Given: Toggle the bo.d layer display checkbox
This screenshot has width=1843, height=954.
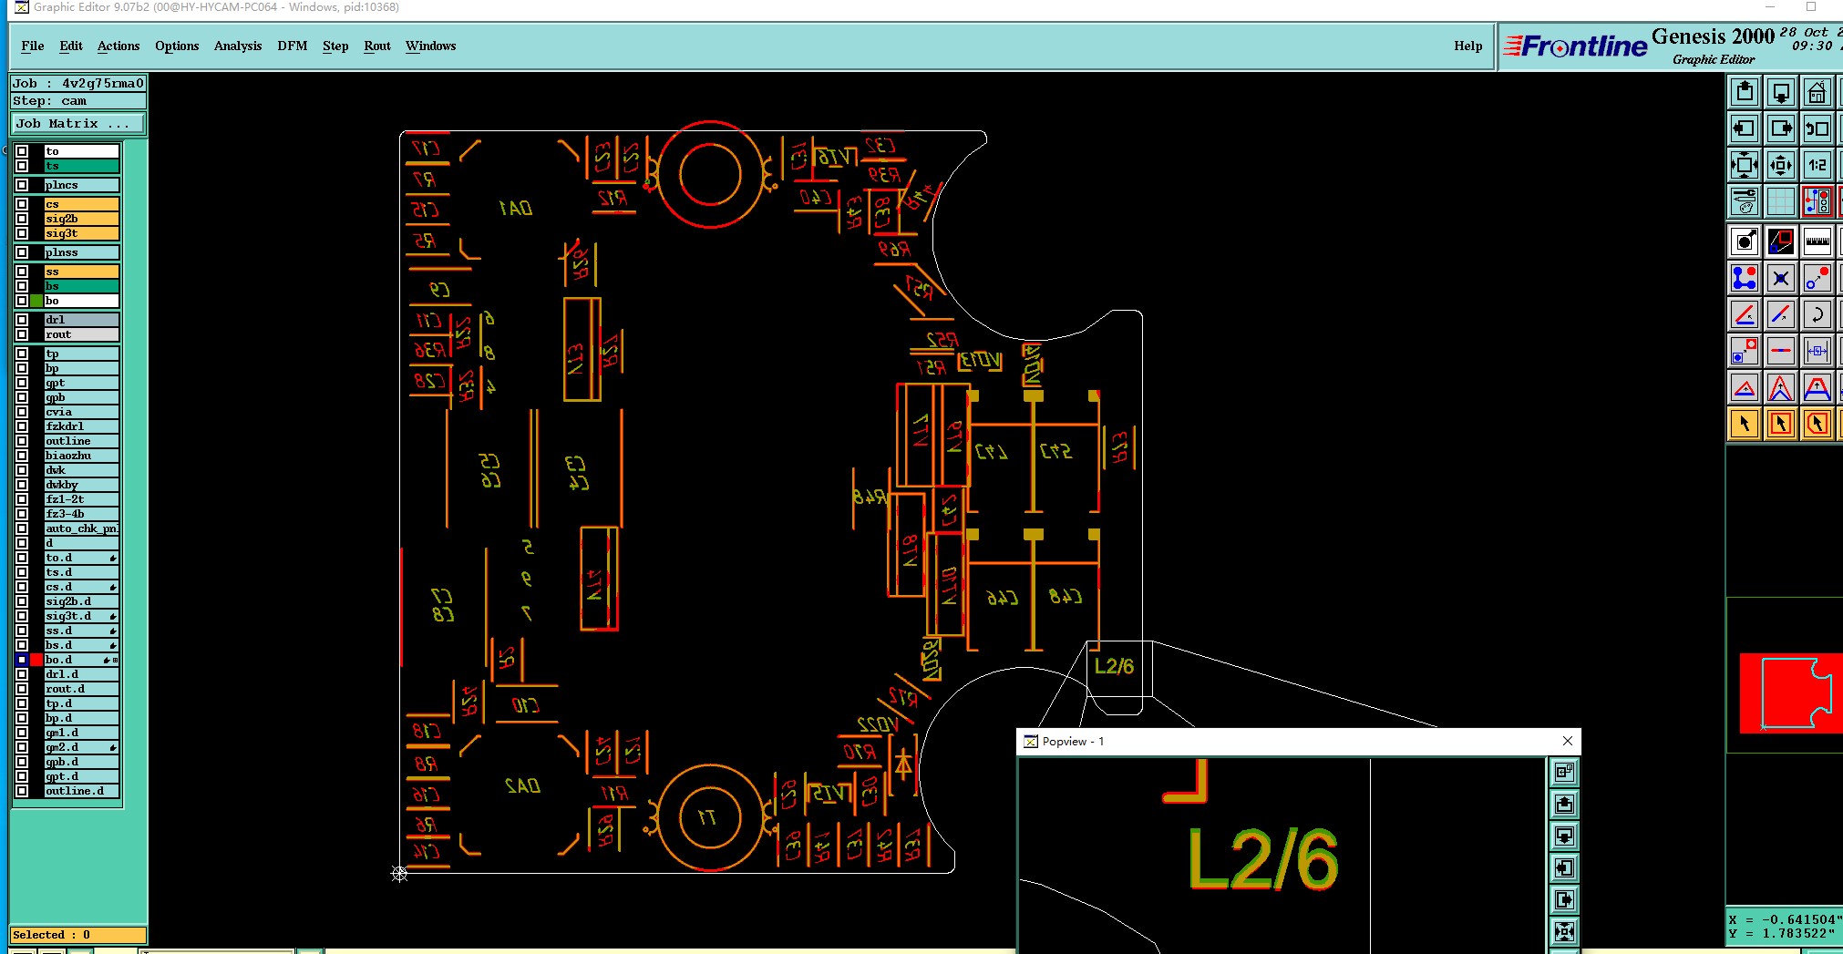Looking at the screenshot, I should click(x=22, y=660).
